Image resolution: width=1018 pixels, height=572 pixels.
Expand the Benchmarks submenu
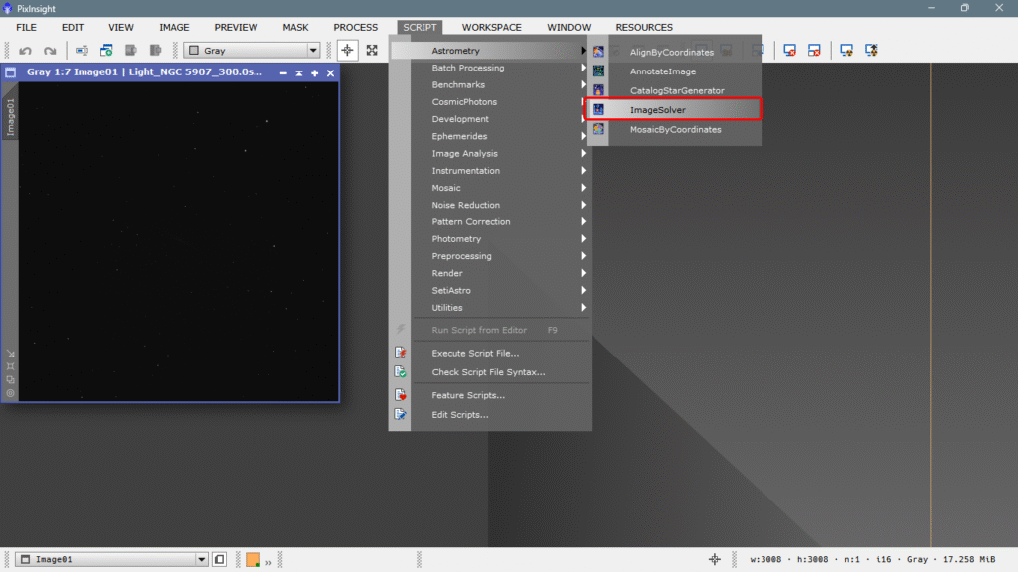(x=489, y=85)
